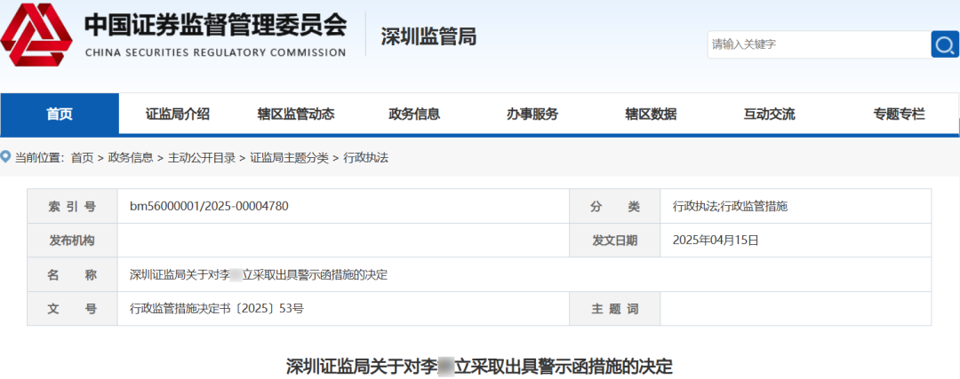Click the 行政执法;行政监管措施 category value
The height and width of the screenshot is (379, 960).
pos(730,207)
